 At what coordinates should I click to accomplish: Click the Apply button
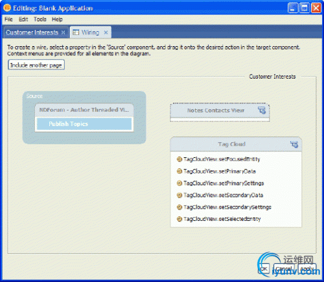tap(307, 269)
